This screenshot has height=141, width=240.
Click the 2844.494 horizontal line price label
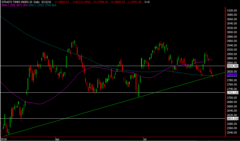[233, 66]
